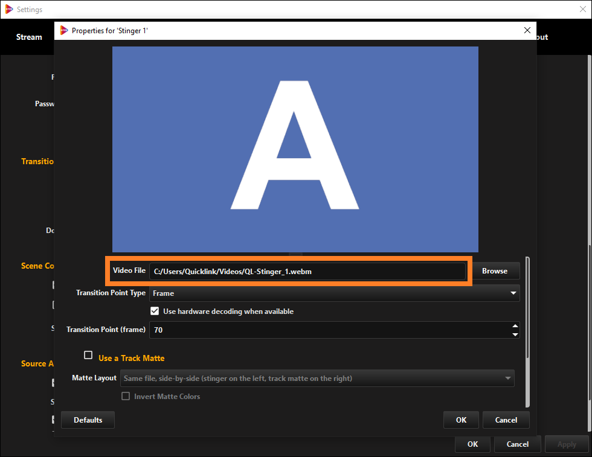
Task: Enable the 'Use a Track Matte' checkbox
Action: point(89,356)
